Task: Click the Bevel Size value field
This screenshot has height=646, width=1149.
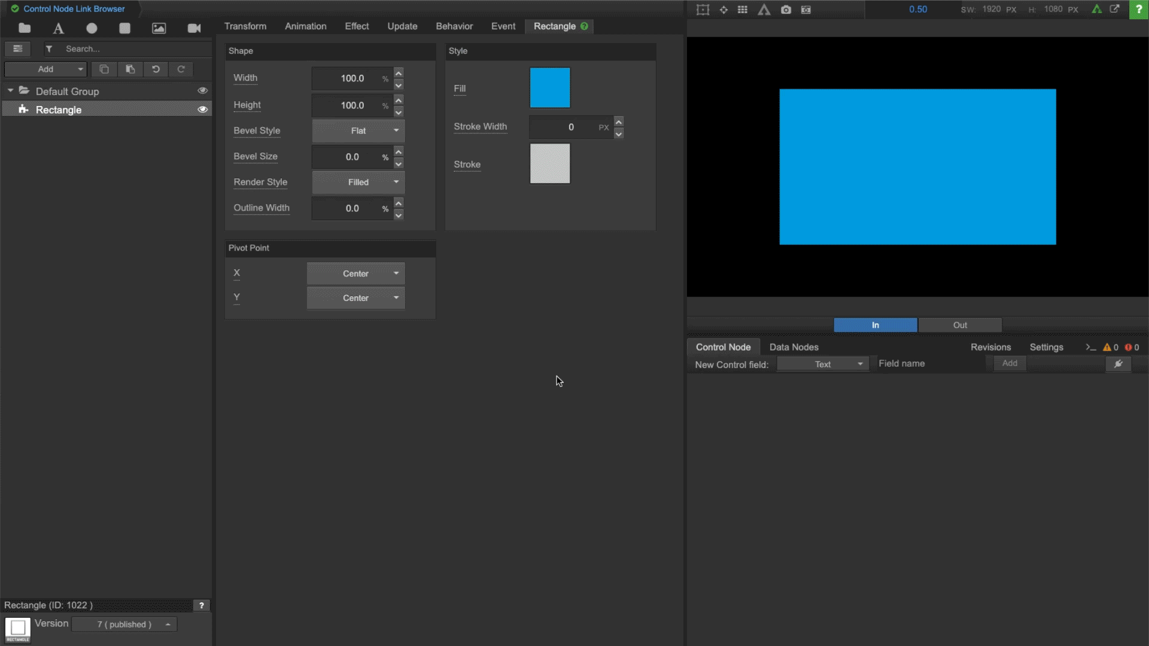Action: click(x=352, y=157)
